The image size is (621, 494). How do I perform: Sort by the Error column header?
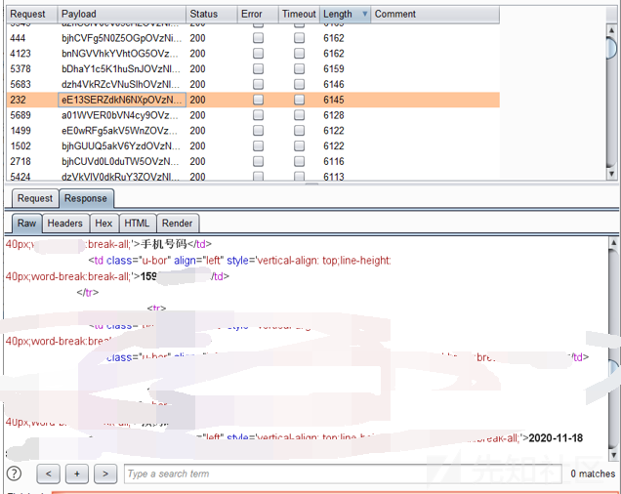(258, 14)
